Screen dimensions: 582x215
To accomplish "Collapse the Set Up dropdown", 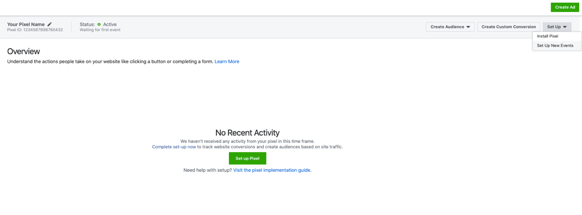I will (557, 27).
